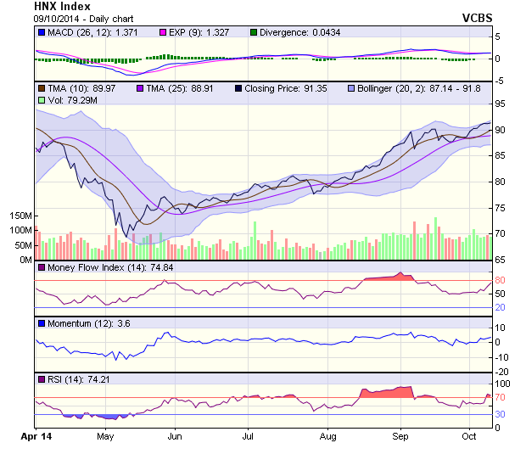The image size is (526, 454).
Task: Click the green Divergence legend swatch
Action: point(254,32)
